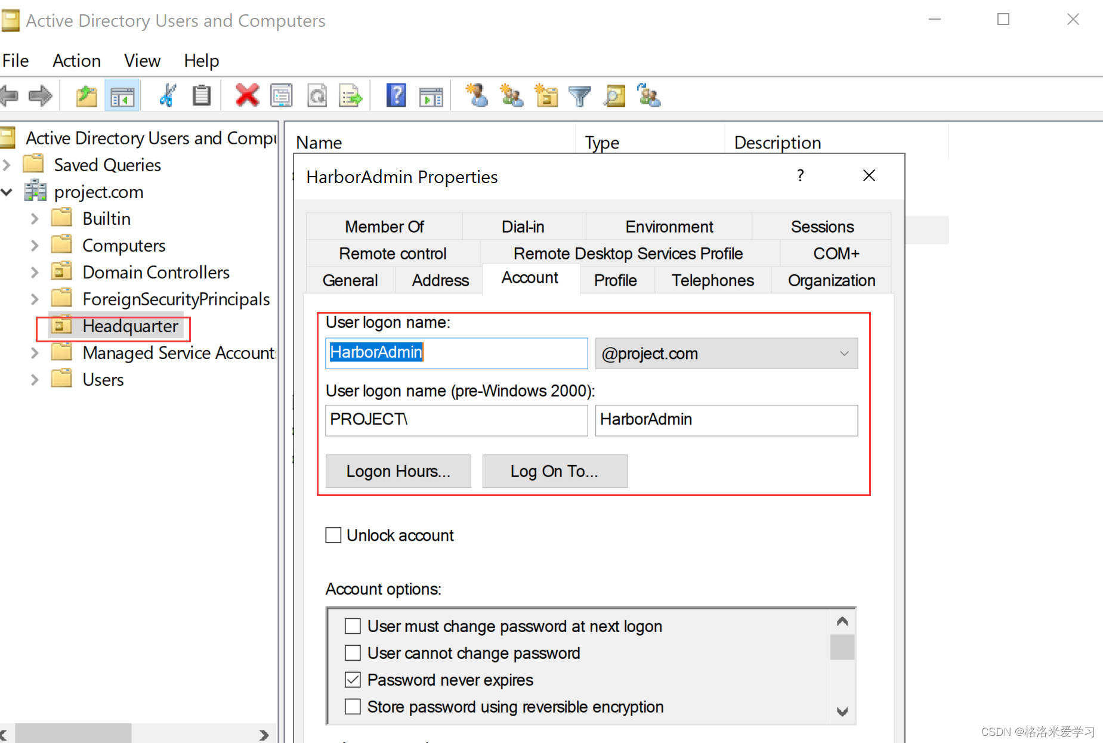Screen dimensions: 1103x743
Task: Click the project.com domain icon
Action: tap(35, 191)
